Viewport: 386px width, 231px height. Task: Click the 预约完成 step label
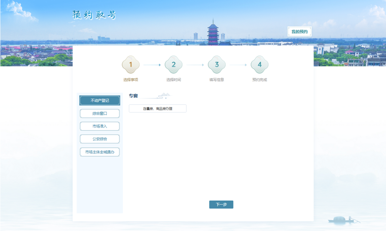point(259,80)
